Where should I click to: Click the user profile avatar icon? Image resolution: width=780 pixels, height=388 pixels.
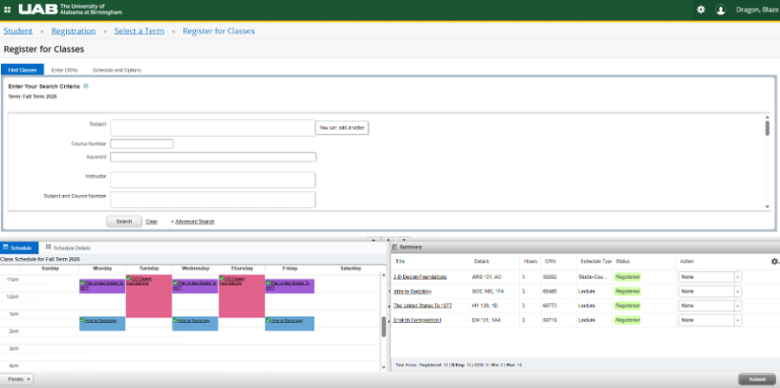(721, 10)
